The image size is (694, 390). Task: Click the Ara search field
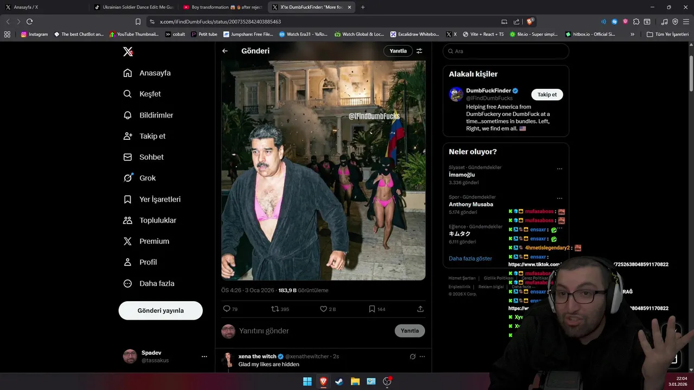[506, 51]
